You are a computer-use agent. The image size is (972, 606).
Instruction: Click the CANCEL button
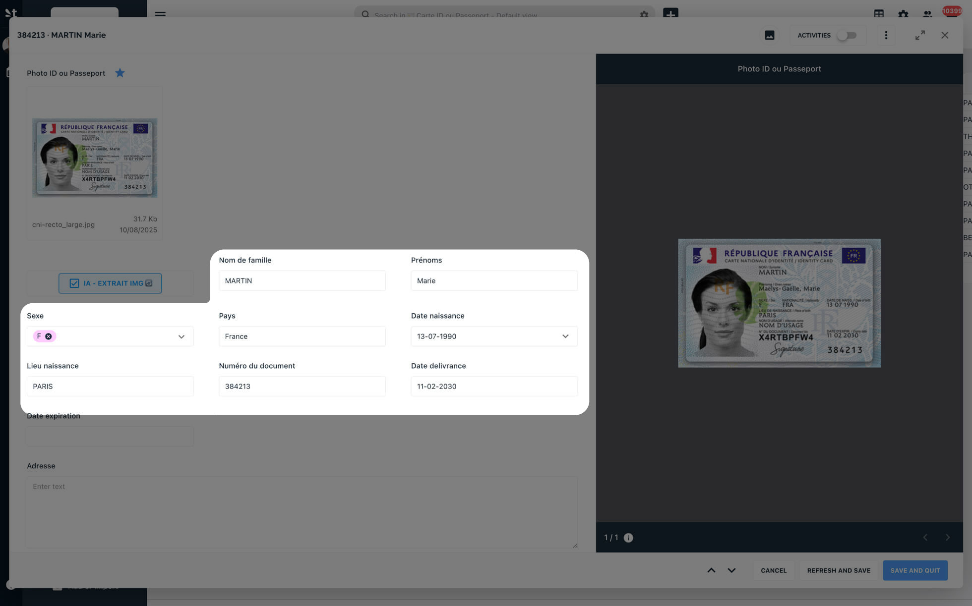pos(773,570)
